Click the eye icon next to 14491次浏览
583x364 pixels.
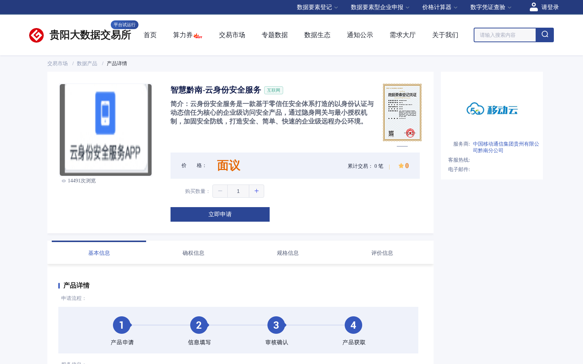64,181
